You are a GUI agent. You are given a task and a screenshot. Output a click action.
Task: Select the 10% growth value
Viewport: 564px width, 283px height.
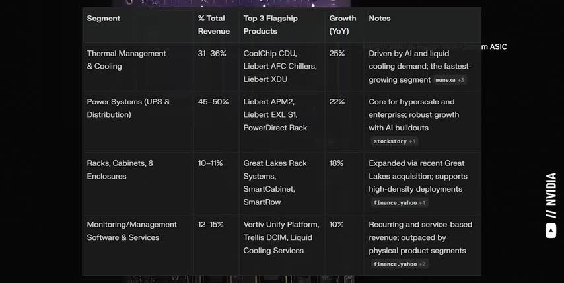coord(336,224)
